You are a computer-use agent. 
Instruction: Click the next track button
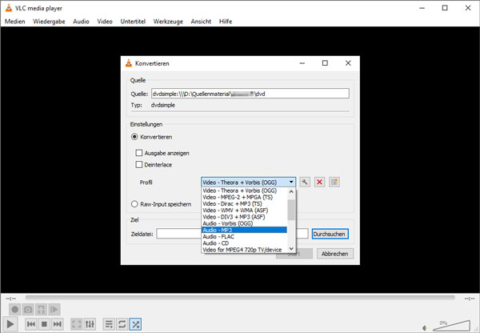pyautogui.click(x=58, y=324)
